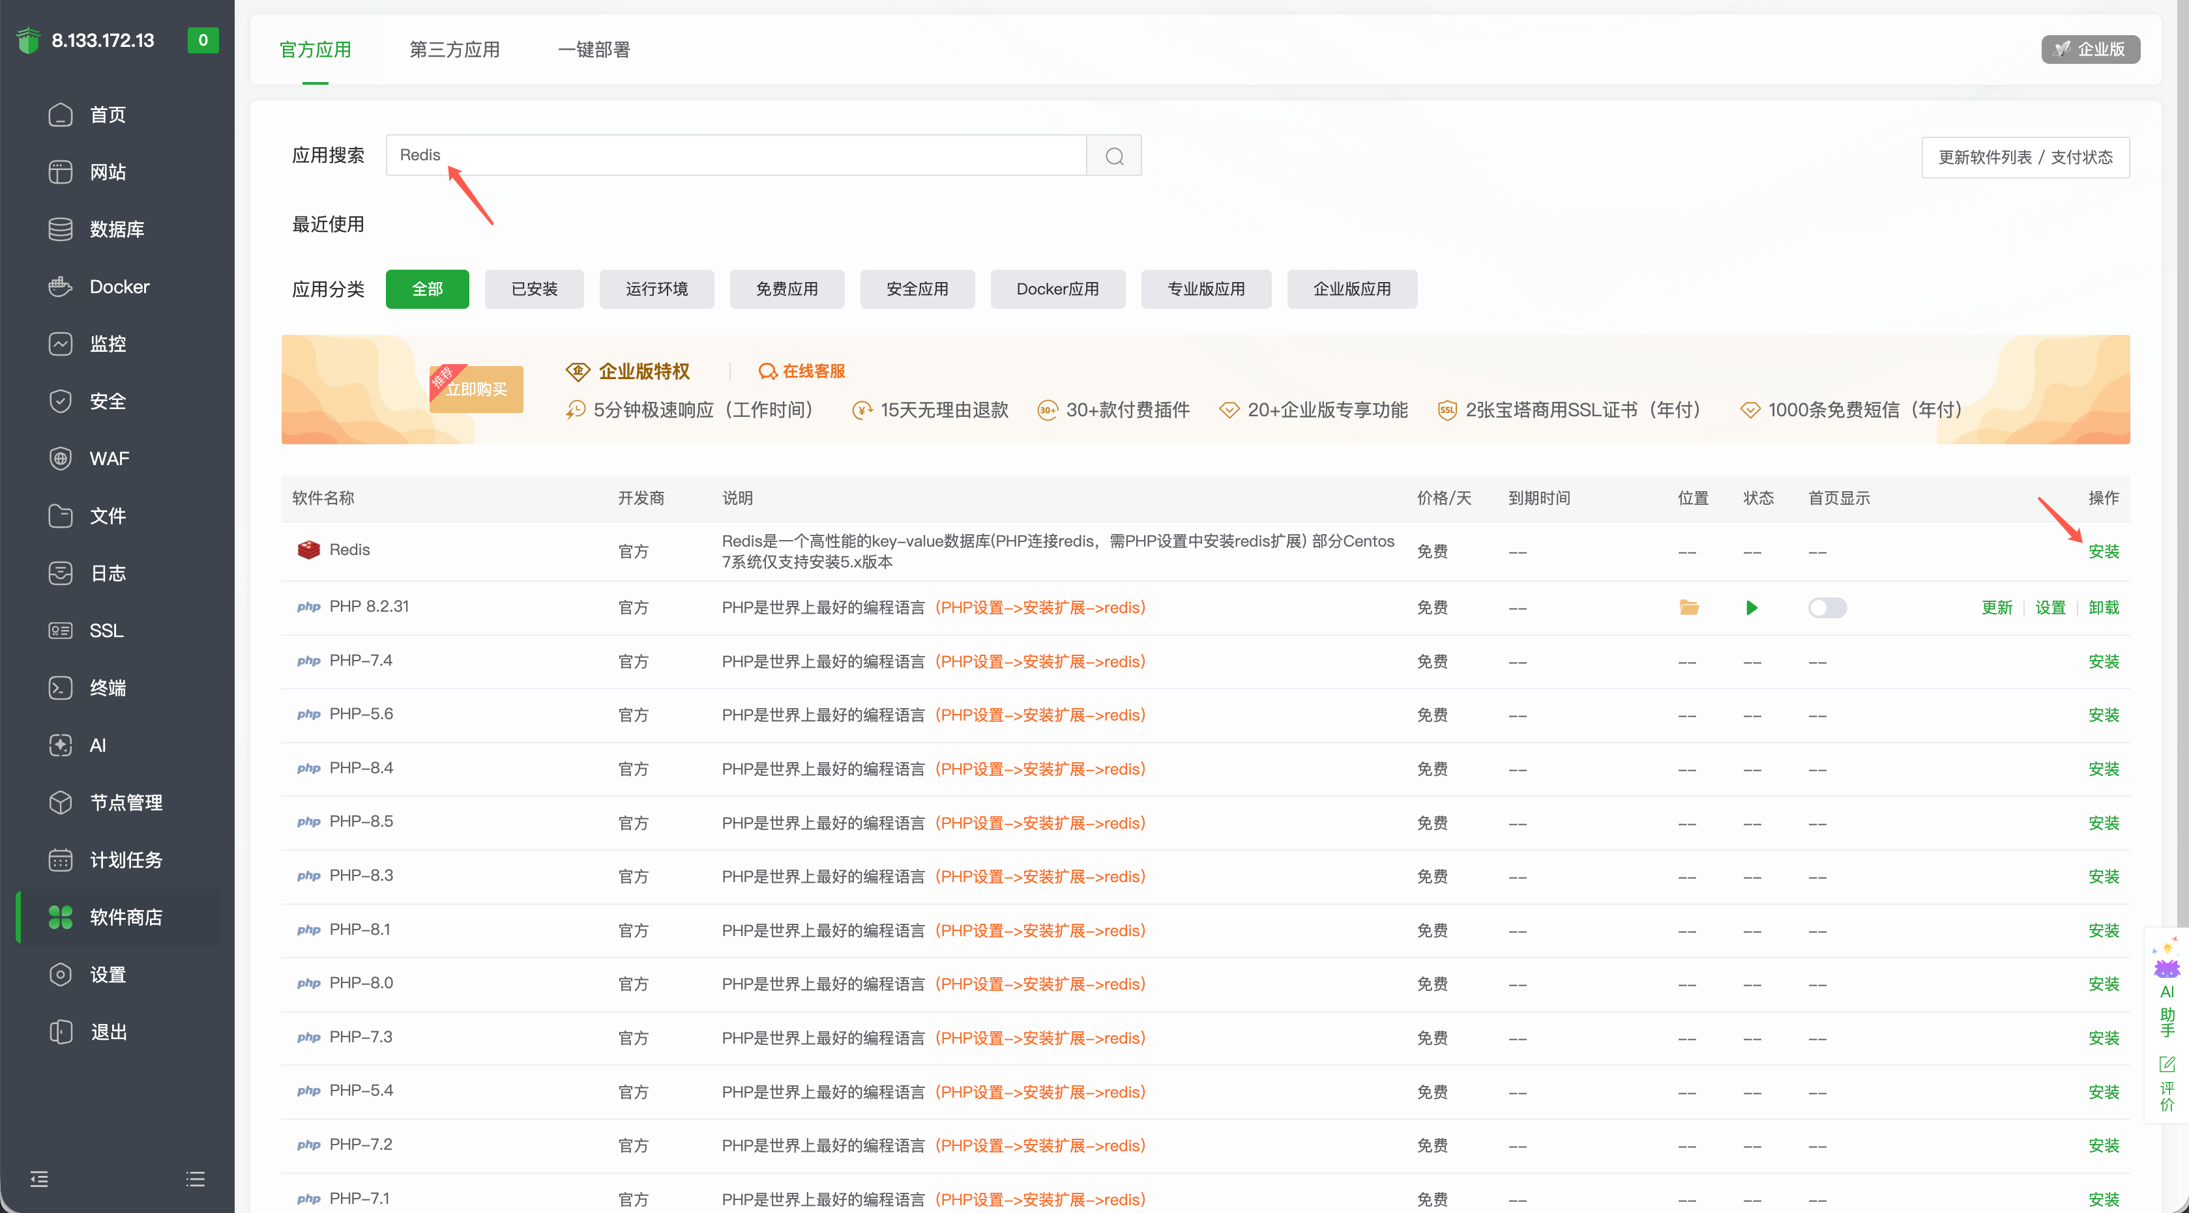Screen dimensions: 2189x1213
Task: Install PHP-7.3 via 安装 link
Action: pyautogui.click(x=2104, y=1038)
